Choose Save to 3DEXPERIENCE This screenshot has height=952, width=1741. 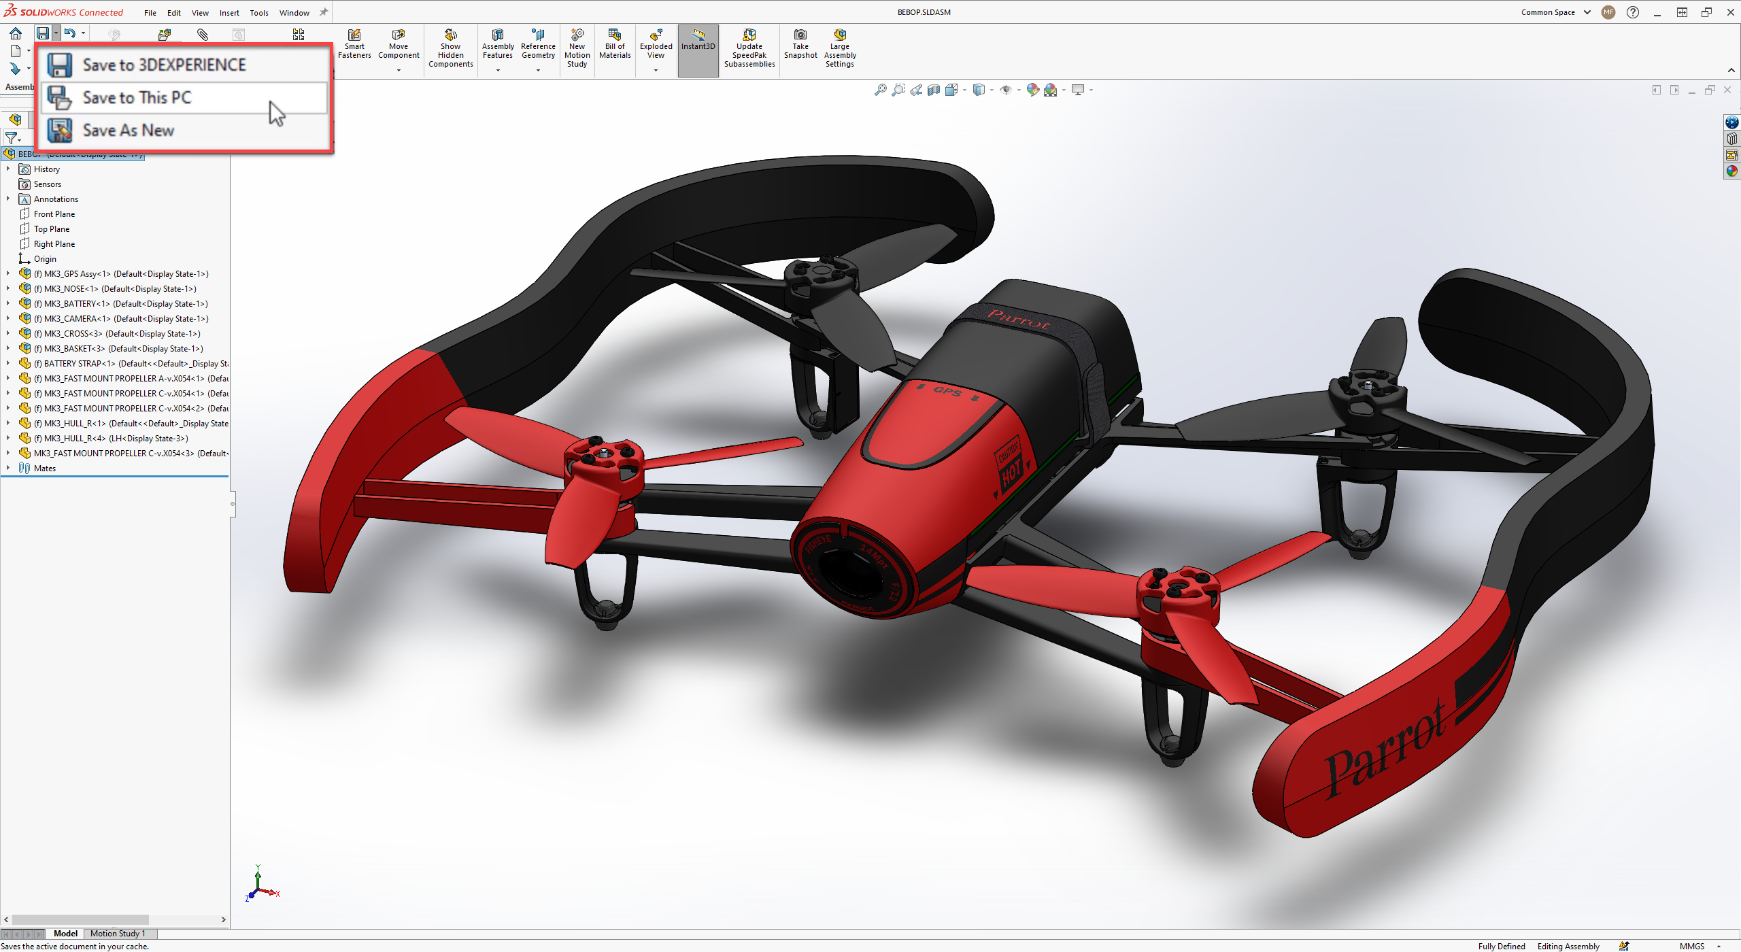point(185,65)
